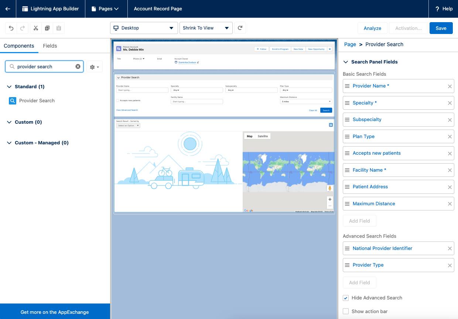Screen dimensions: 458x319
Task: Open the component list settings gear
Action: coord(94,67)
